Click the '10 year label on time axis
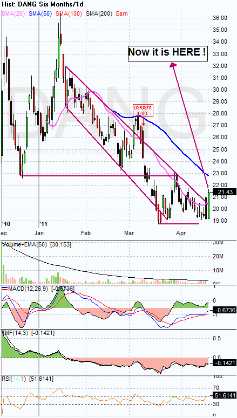Viewport: 237px width, 418px height. click(5, 223)
